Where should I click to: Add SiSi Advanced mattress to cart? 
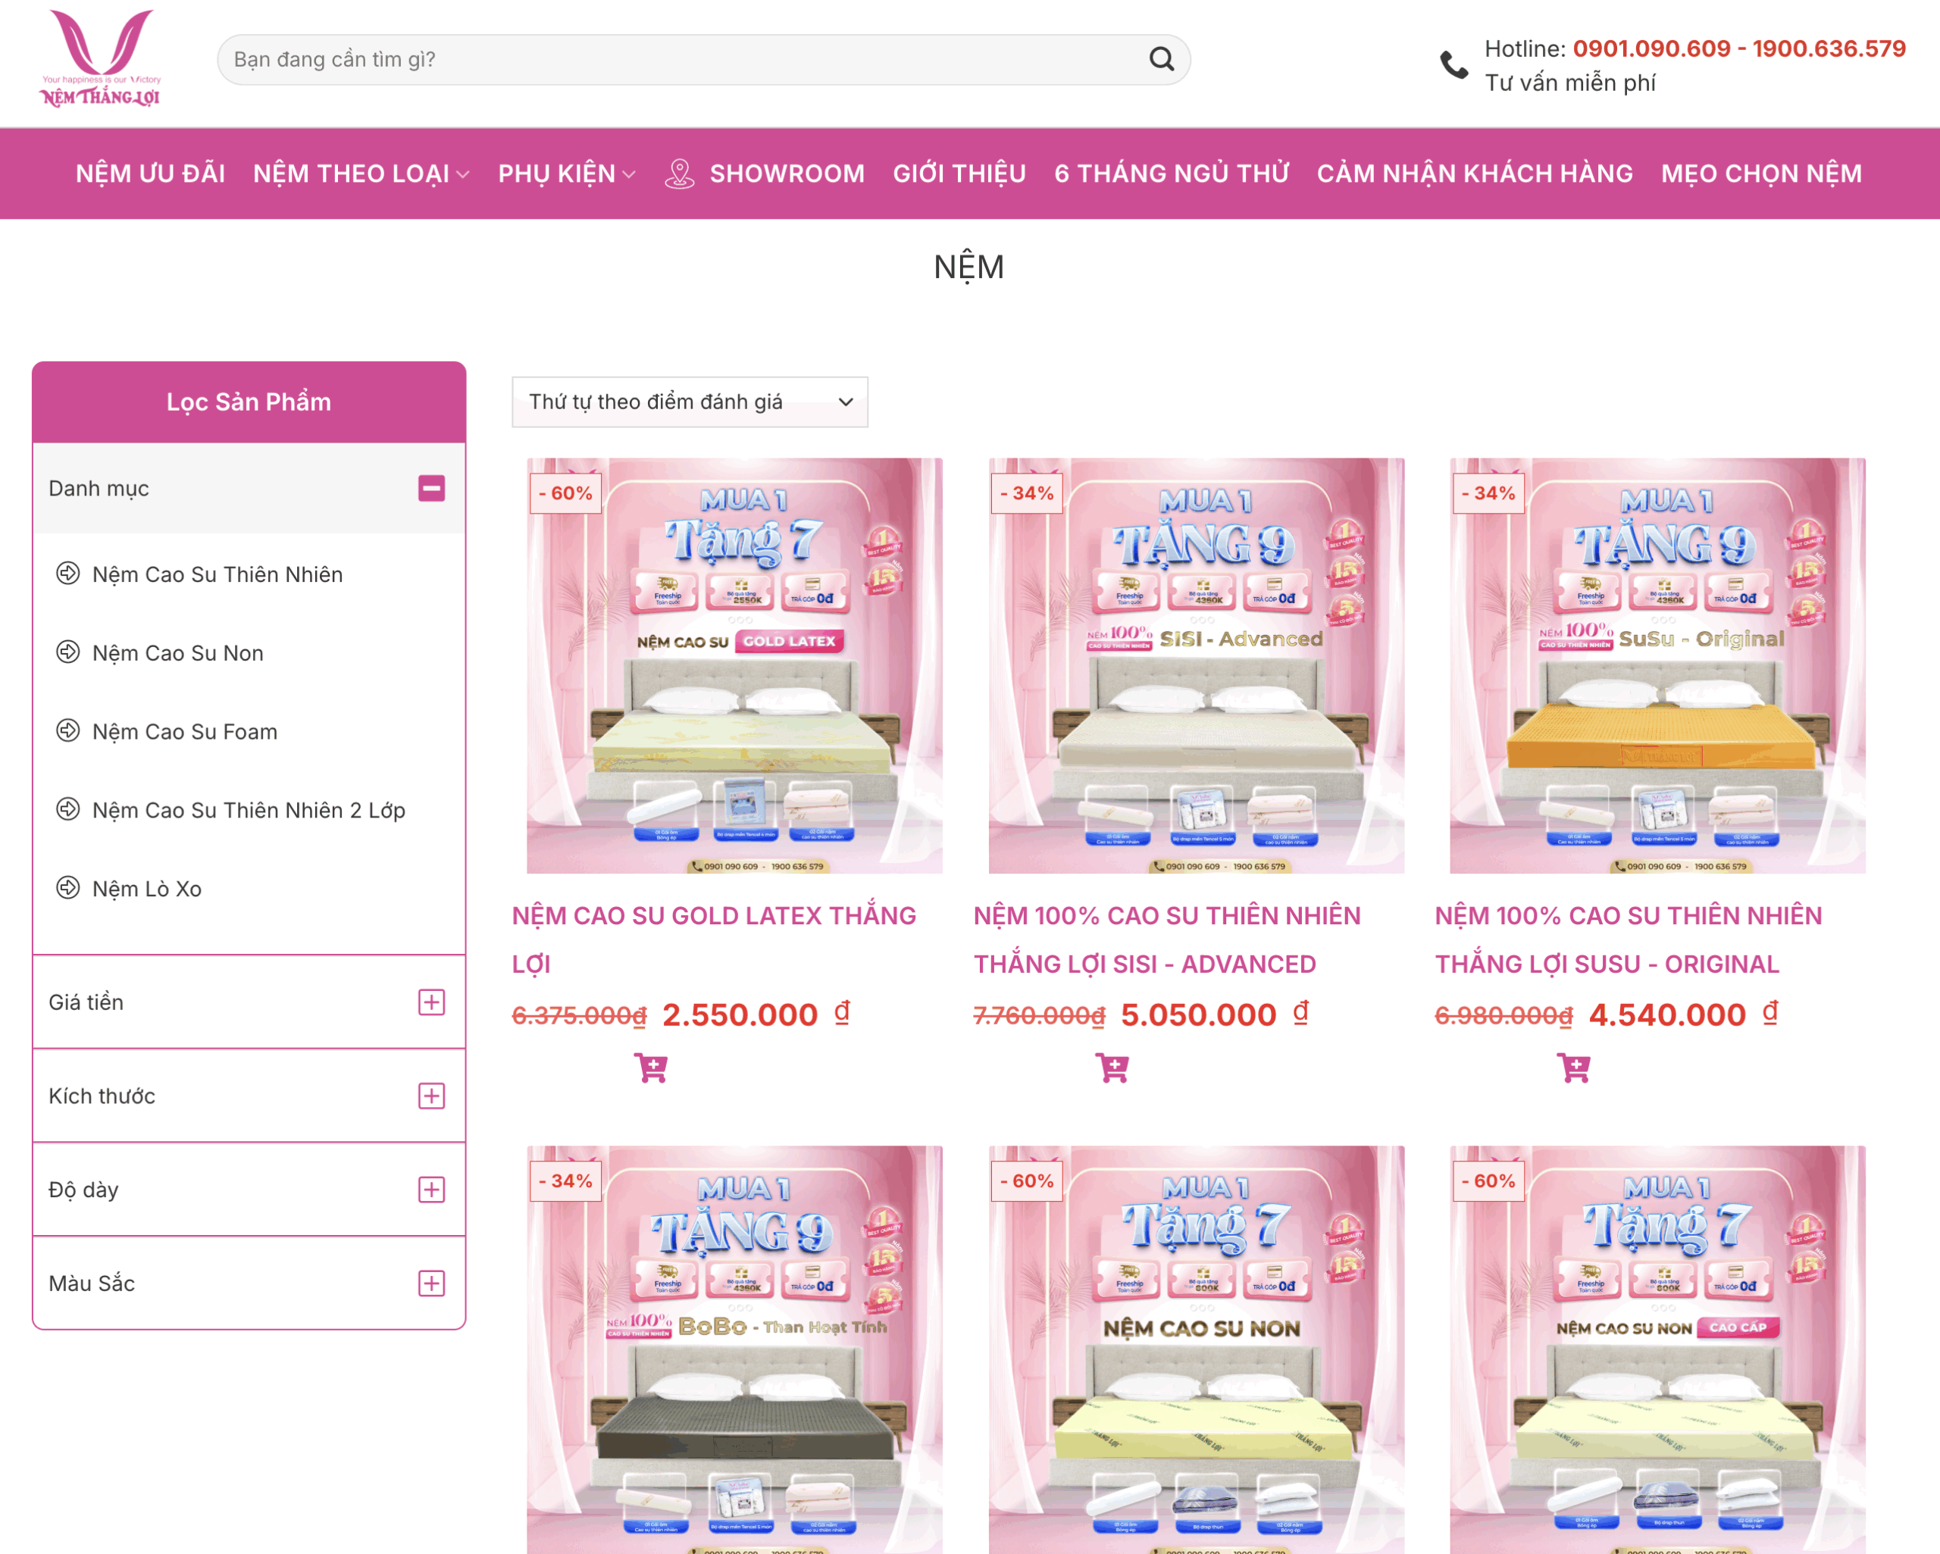tap(1112, 1068)
